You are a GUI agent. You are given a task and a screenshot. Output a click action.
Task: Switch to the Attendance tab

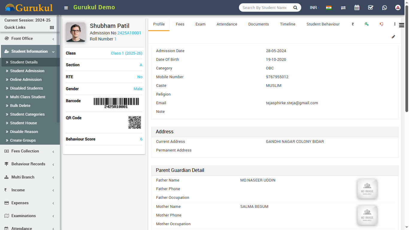coord(227,24)
